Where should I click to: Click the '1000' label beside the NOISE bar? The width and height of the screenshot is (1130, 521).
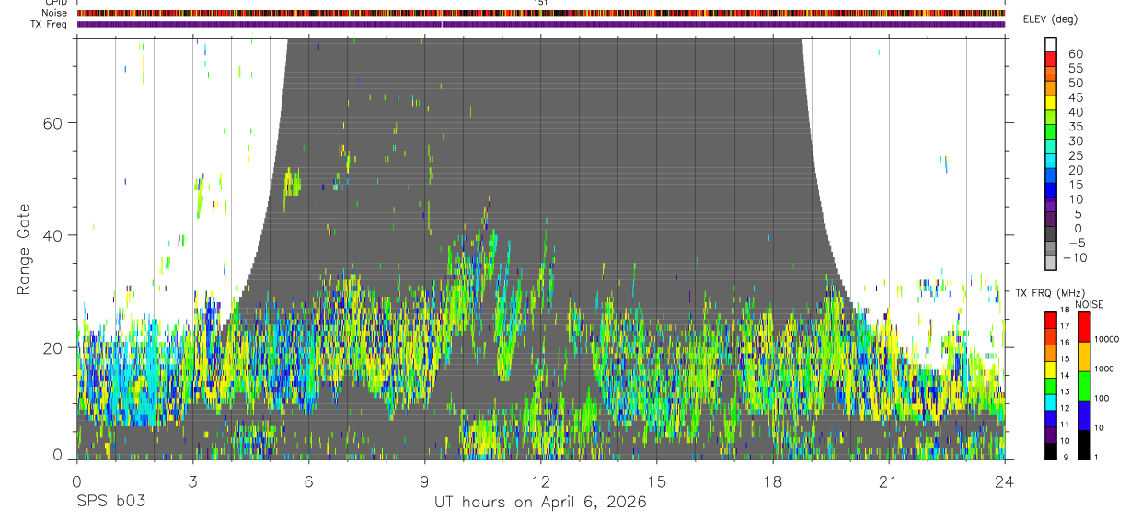(1104, 368)
